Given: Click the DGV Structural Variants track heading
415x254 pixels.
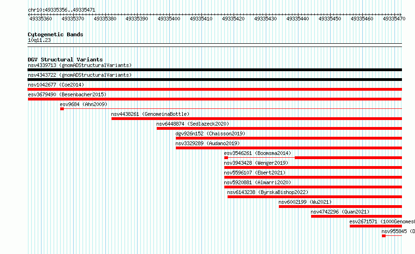Looking at the screenshot, I should [65, 60].
